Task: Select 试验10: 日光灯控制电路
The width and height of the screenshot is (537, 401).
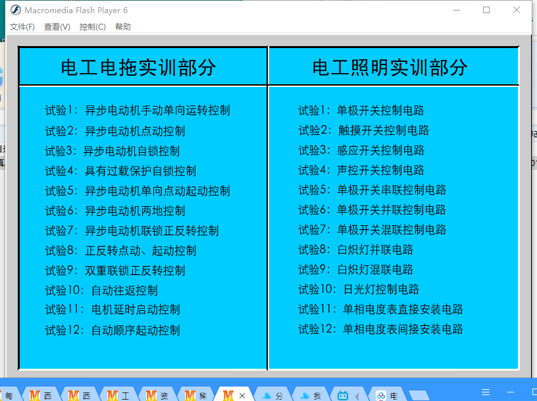Action: (359, 290)
